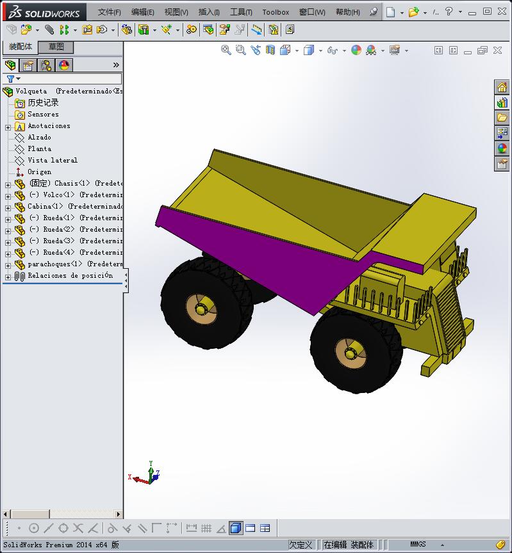
Task: Expand the Volco<1> component node
Action: [8, 196]
